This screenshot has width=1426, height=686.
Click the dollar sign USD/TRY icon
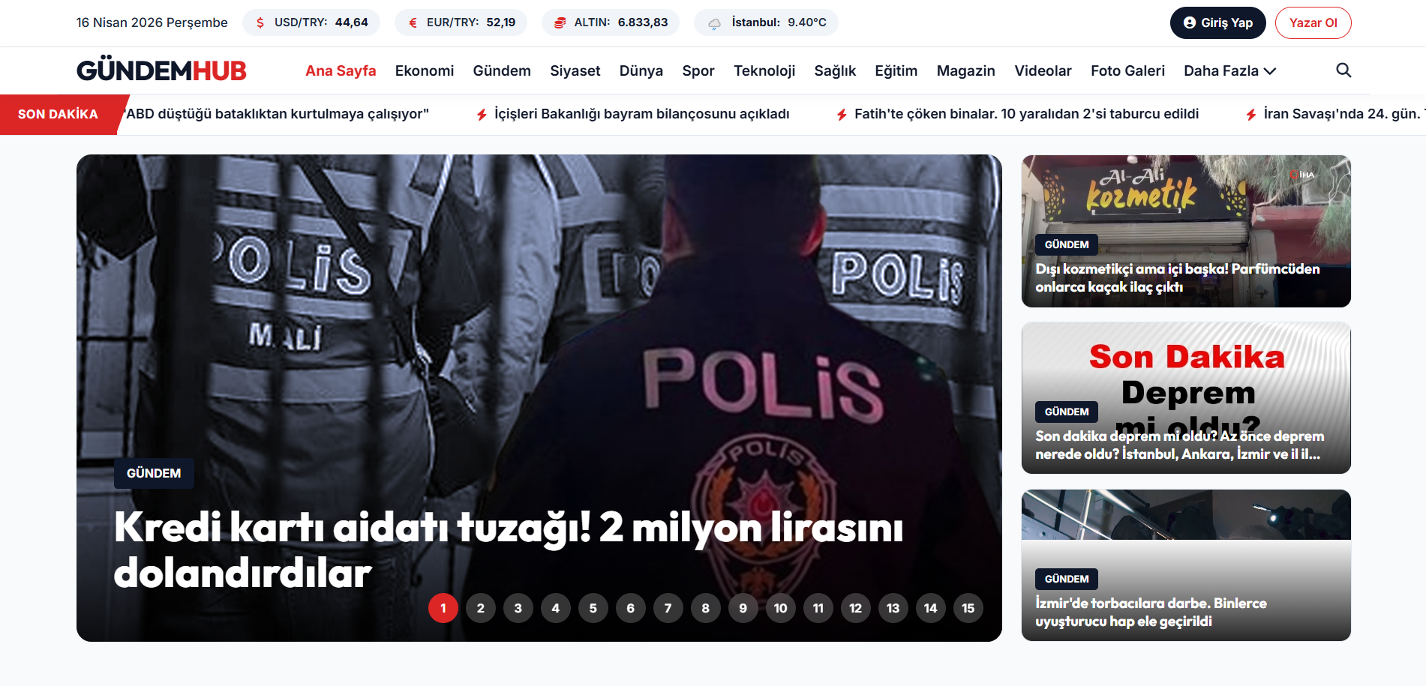260,22
